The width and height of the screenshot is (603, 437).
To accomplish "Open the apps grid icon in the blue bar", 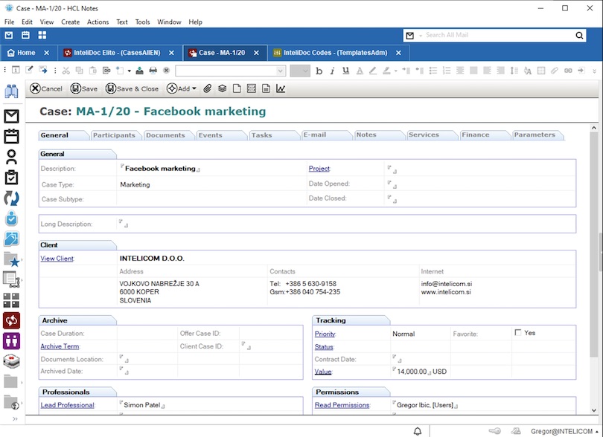I will (42, 36).
